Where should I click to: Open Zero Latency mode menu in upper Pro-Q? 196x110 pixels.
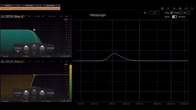pyautogui.click(x=26, y=56)
